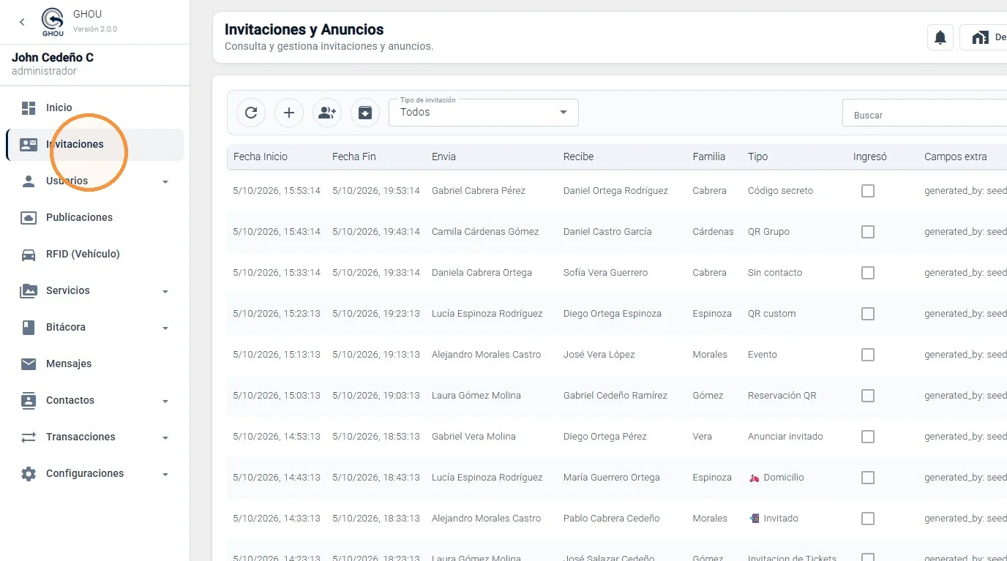Check Ingresó for Sin contacto row
The width and height of the screenshot is (1007, 561).
coord(868,273)
